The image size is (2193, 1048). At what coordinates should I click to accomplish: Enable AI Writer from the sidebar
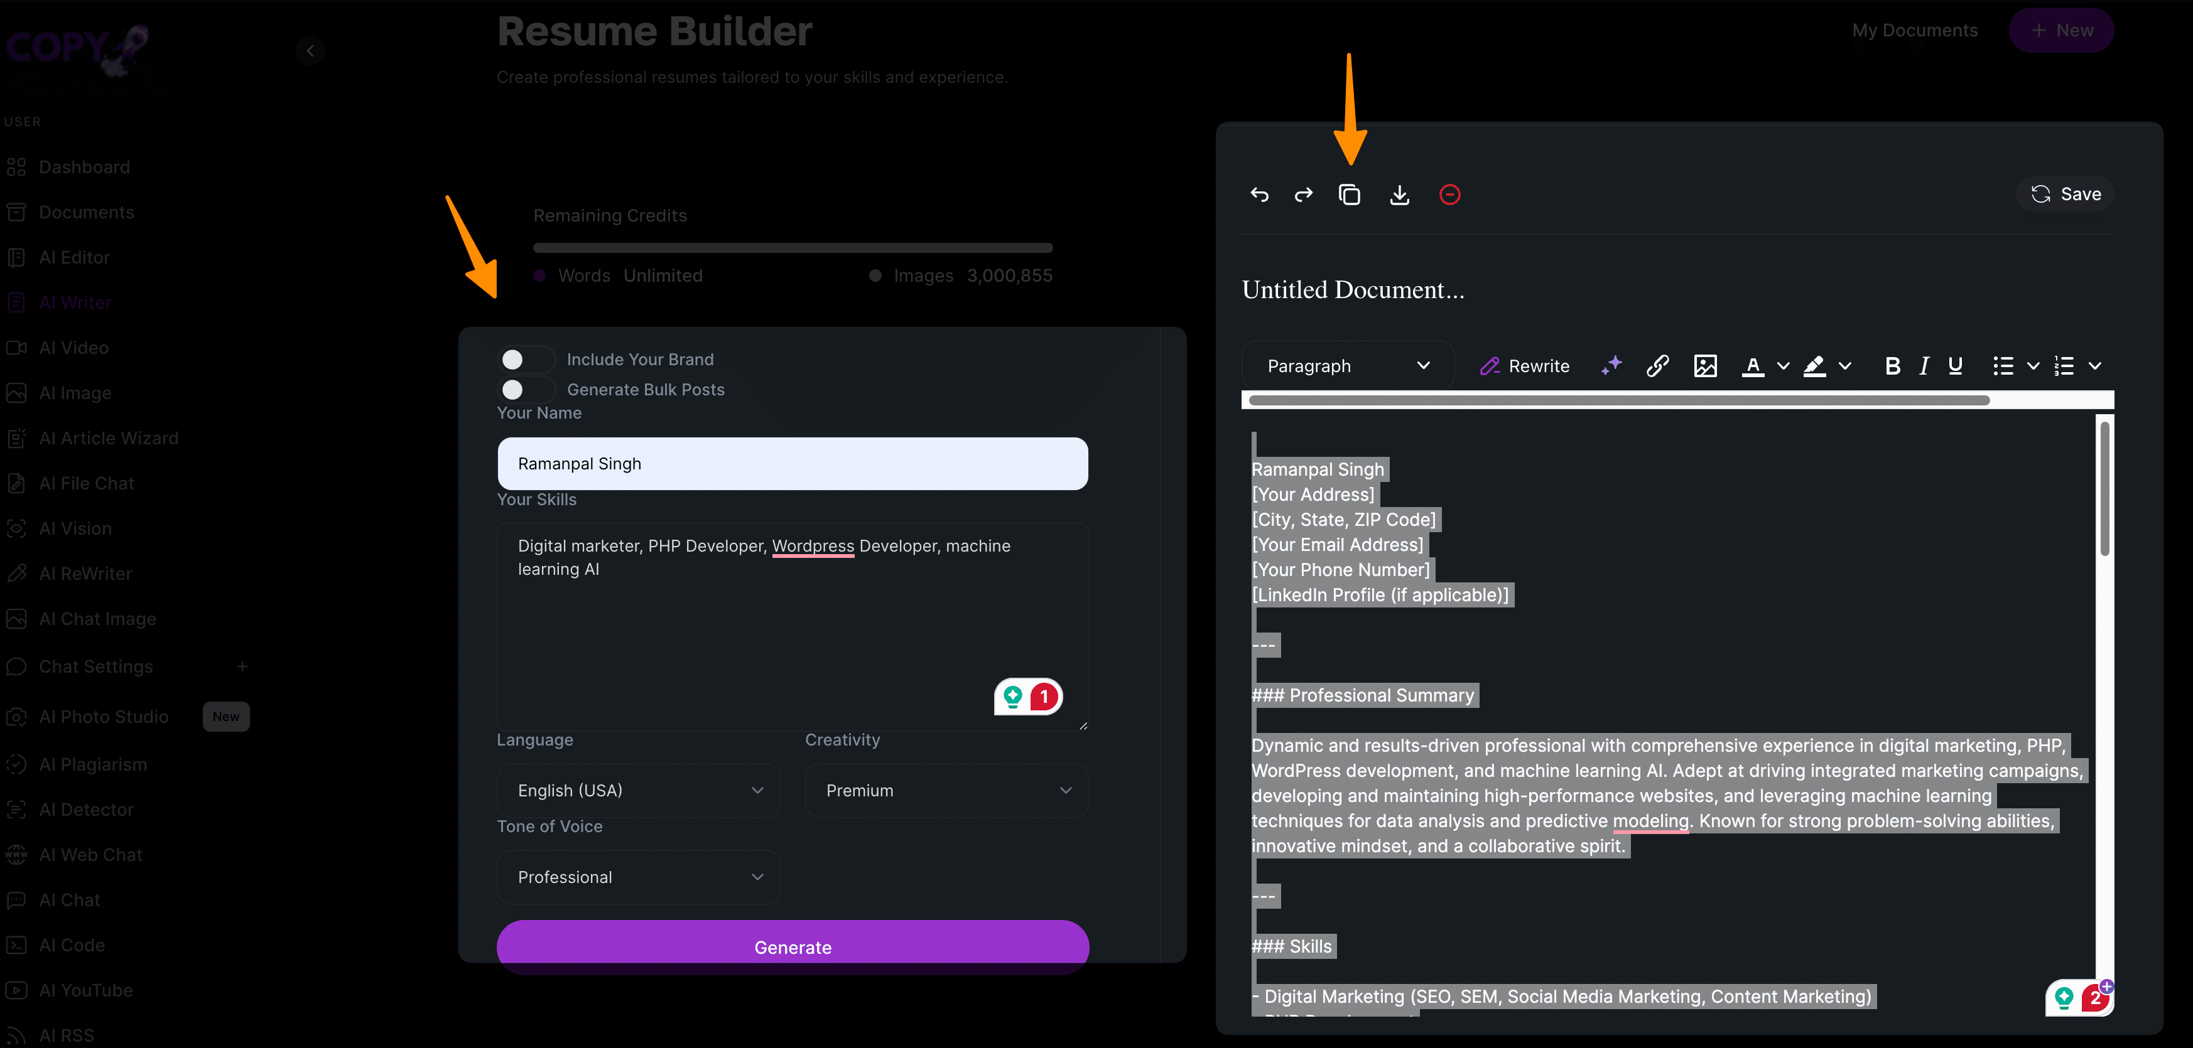[75, 302]
